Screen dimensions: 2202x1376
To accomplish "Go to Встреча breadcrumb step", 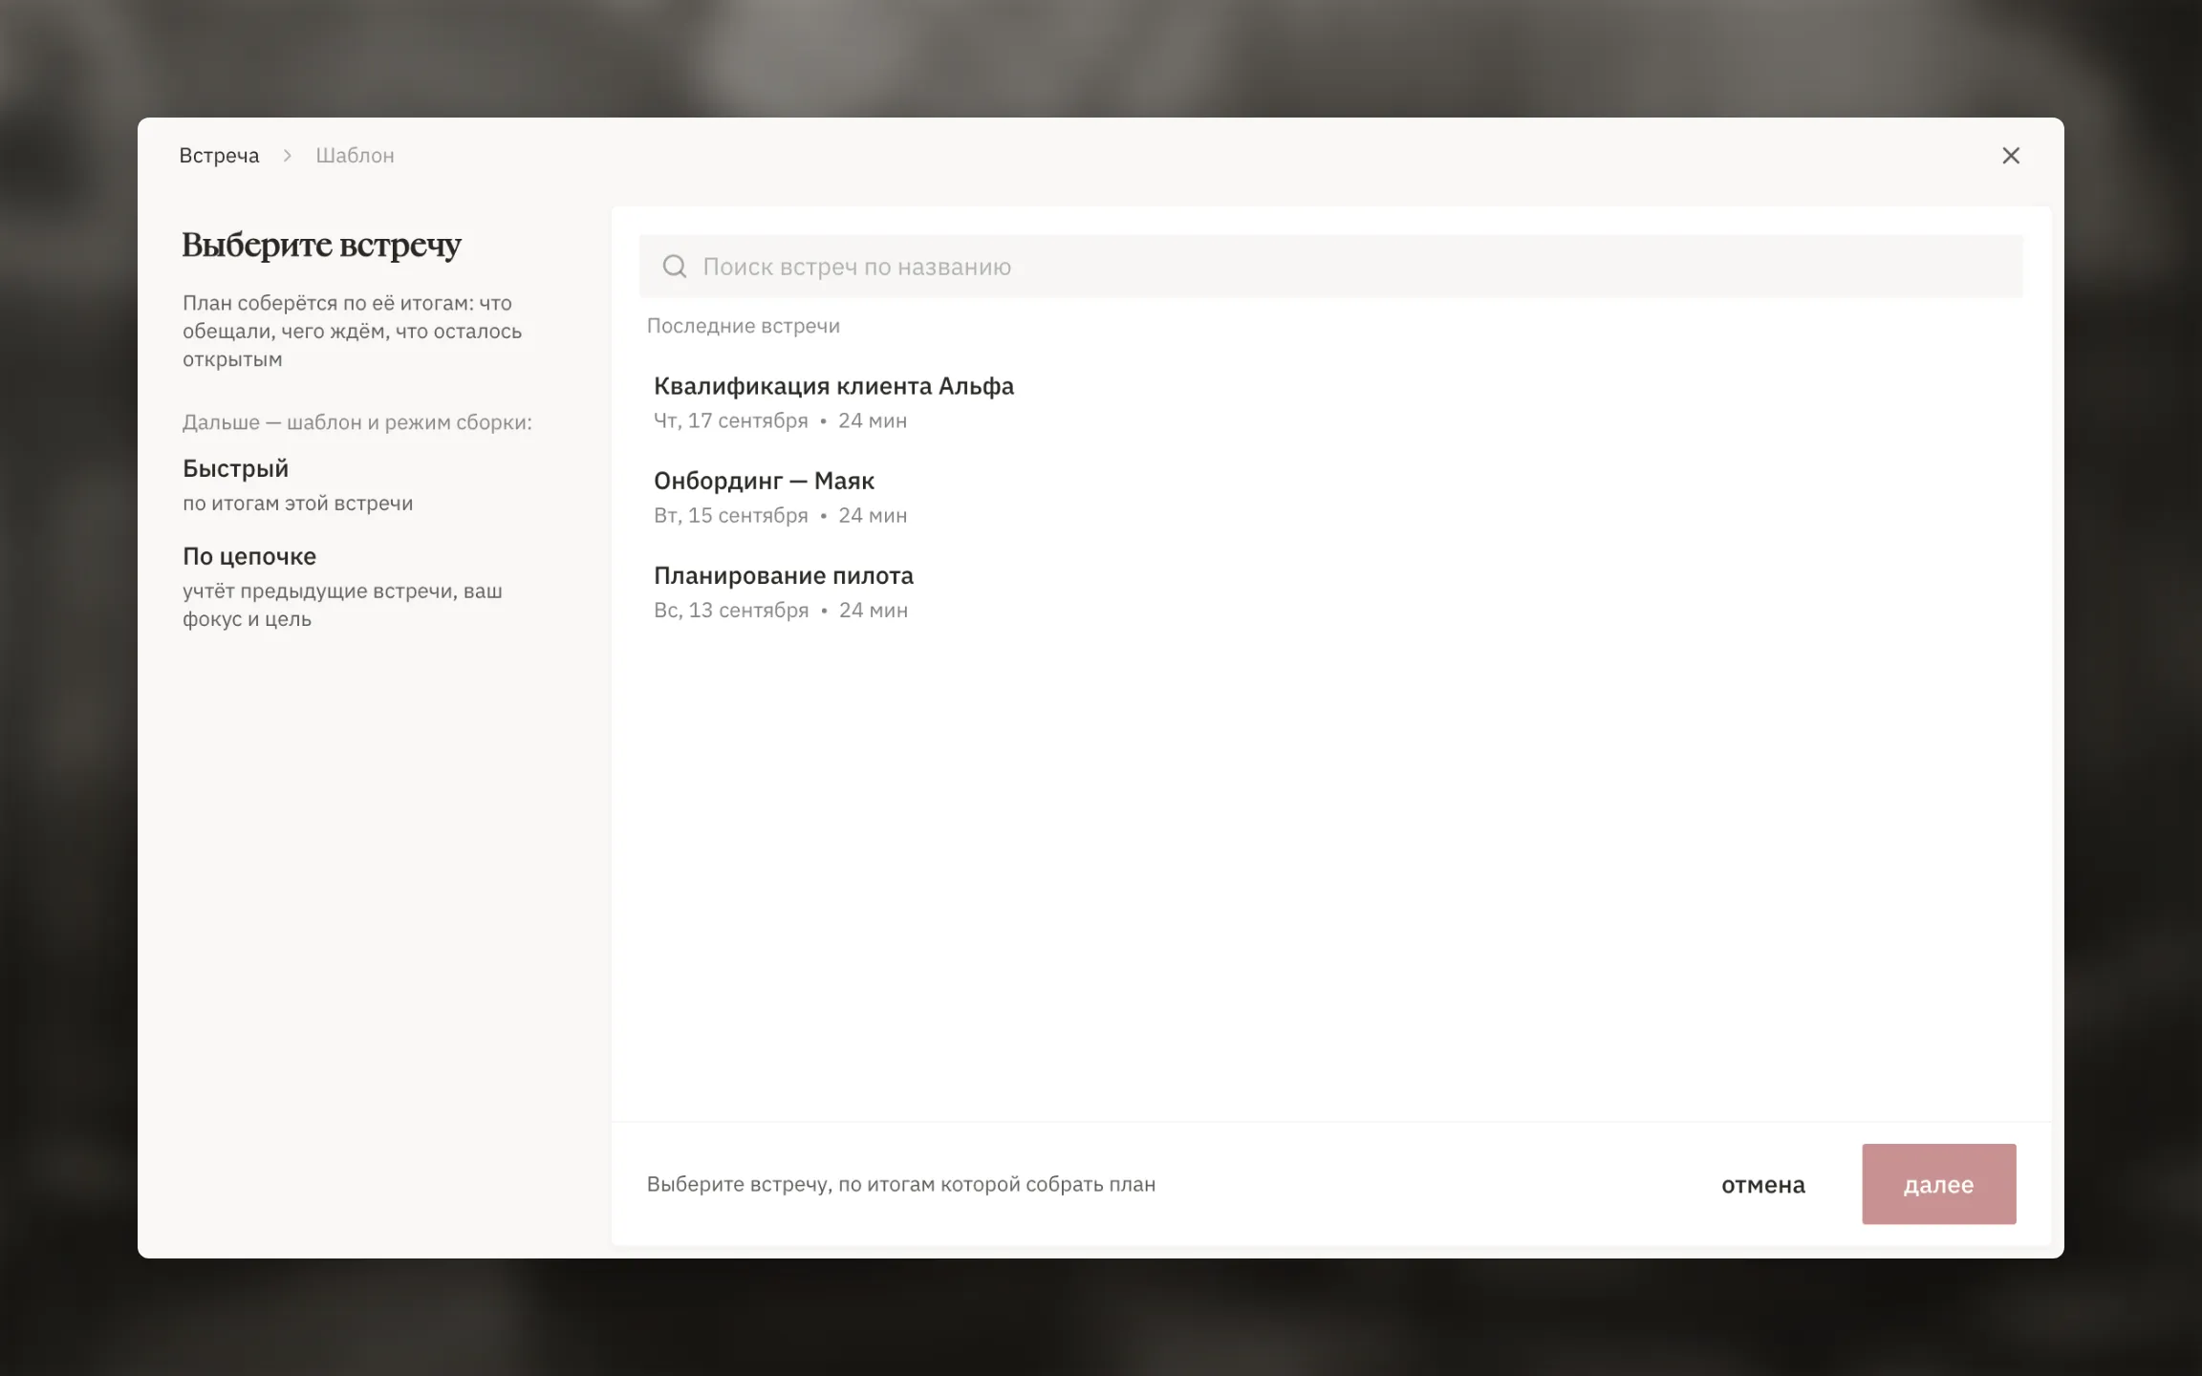I will pyautogui.click(x=219, y=156).
